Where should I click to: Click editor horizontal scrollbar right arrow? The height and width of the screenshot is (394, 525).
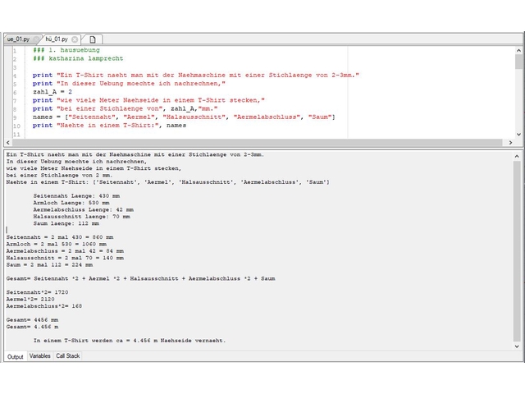pos(510,142)
